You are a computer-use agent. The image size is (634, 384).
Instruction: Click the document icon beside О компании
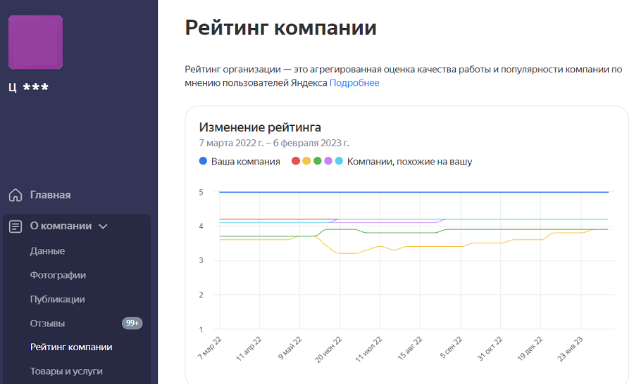tap(15, 226)
